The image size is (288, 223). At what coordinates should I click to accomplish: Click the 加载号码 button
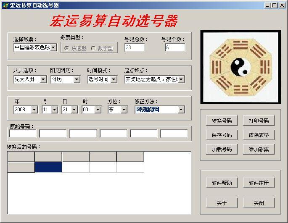[222, 149]
